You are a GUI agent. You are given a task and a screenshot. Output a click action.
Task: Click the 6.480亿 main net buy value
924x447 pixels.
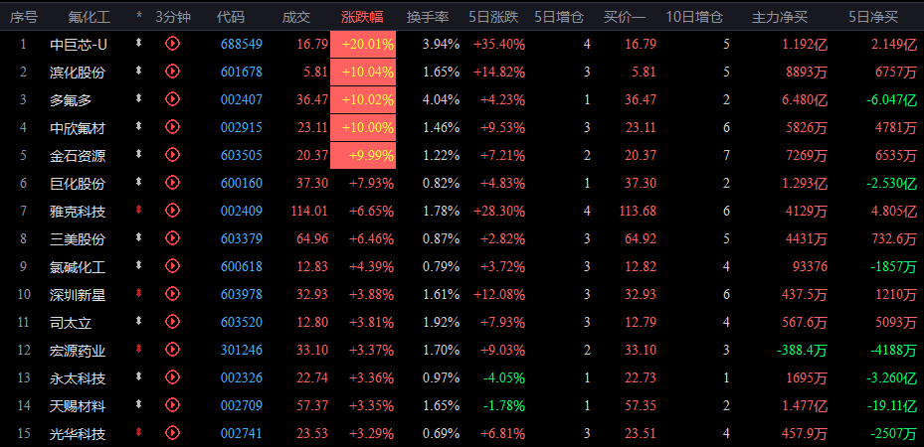pos(805,100)
